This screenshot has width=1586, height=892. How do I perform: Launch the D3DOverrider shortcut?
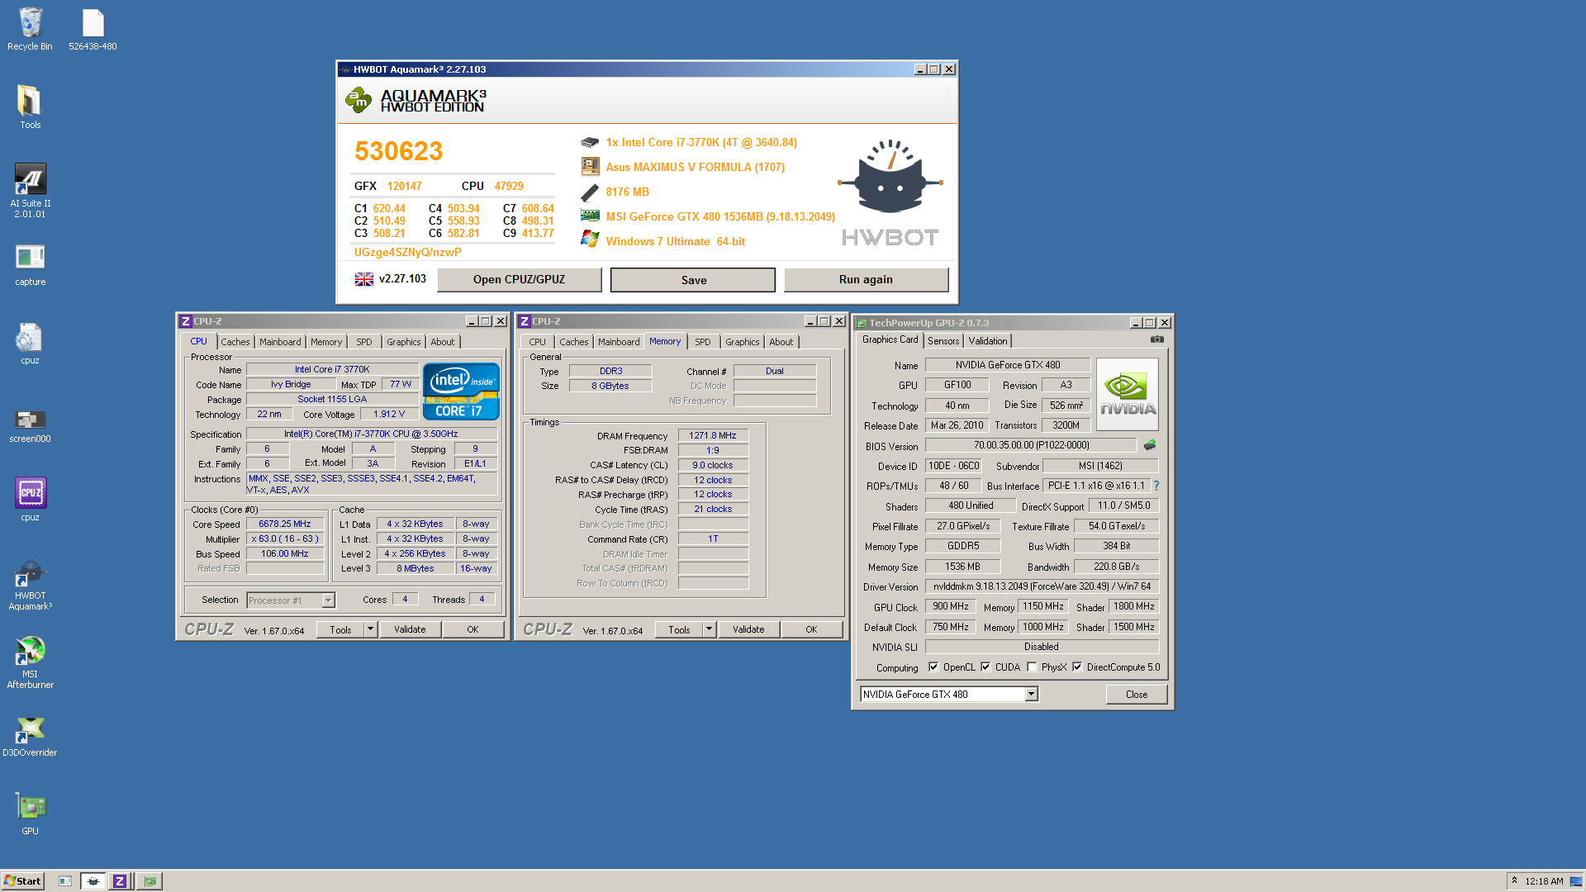[x=30, y=736]
